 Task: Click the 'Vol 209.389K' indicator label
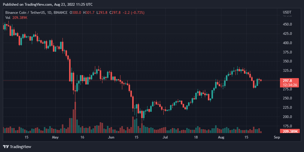pos(16,17)
